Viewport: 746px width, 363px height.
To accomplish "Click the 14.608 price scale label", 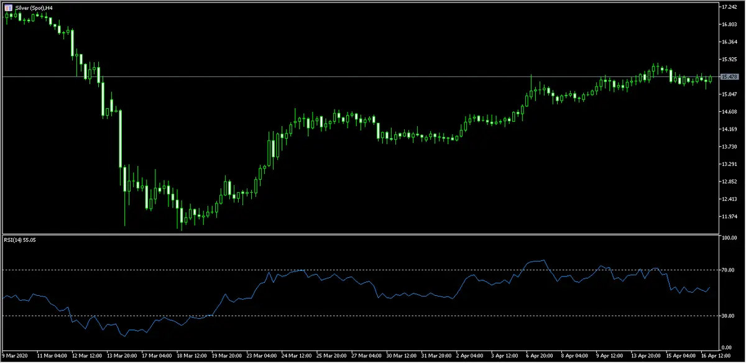I will coord(729,111).
